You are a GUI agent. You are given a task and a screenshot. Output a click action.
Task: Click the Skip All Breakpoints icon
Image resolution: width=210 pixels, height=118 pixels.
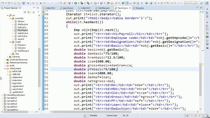point(28,3)
